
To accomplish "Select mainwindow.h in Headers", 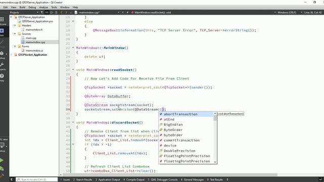I will point(34,29).
